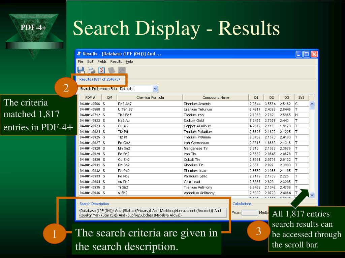Select row with PDF # 04-001-0922
The image size is (345, 258).
[x=194, y=121]
